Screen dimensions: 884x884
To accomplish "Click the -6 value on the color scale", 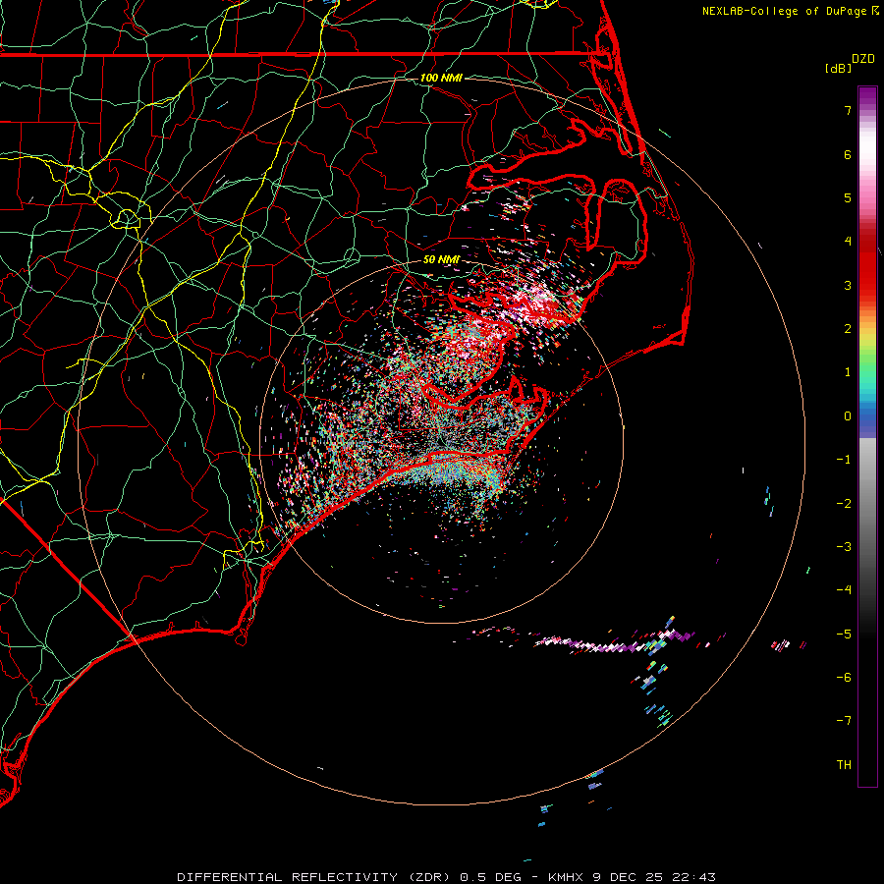I will pyautogui.click(x=844, y=678).
